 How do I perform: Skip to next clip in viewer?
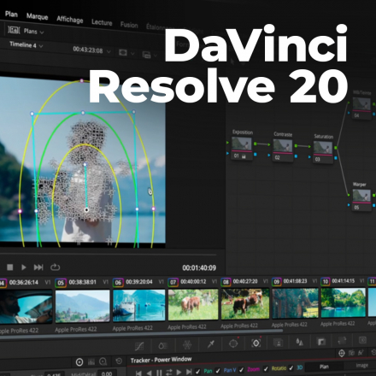pyautogui.click(x=38, y=267)
